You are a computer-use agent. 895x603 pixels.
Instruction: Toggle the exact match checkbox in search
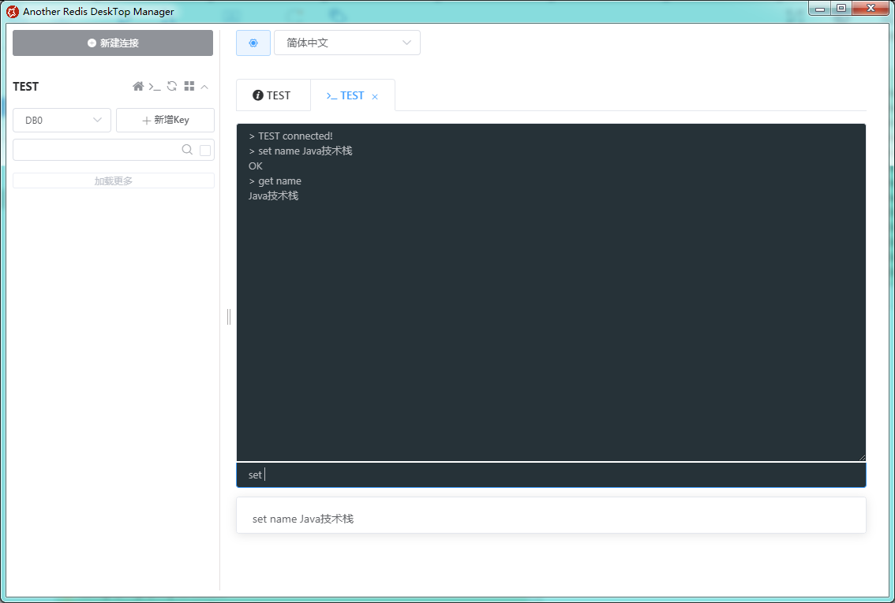(x=205, y=150)
